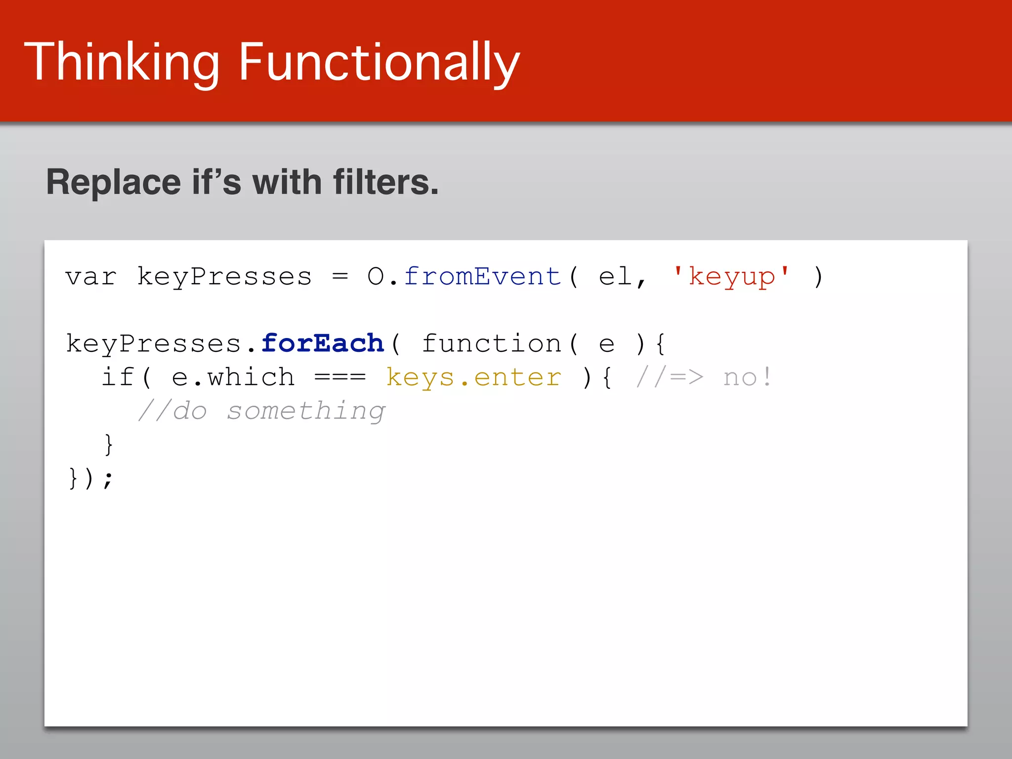
Task: Click the blue 'fromEvent' method name
Action: tap(483, 276)
